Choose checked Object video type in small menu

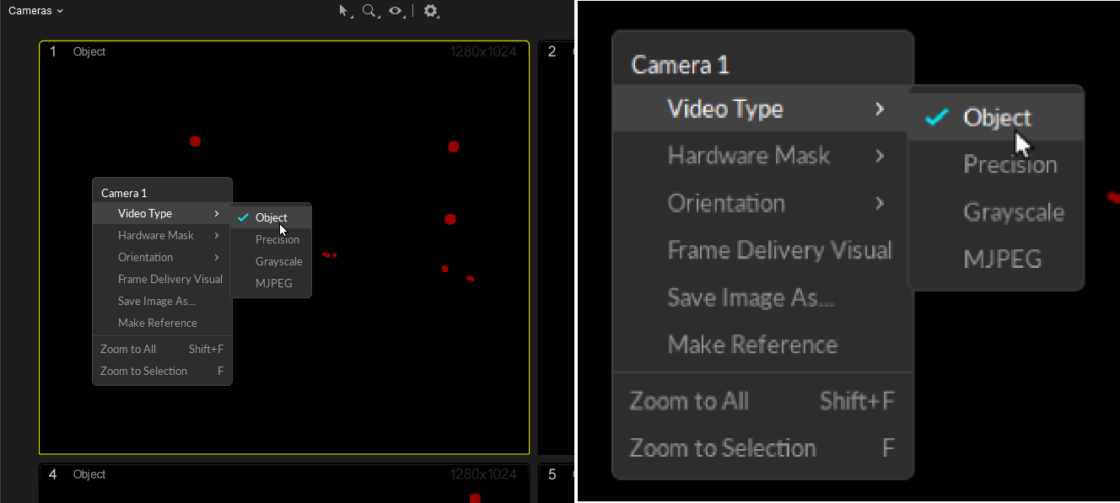coord(271,217)
